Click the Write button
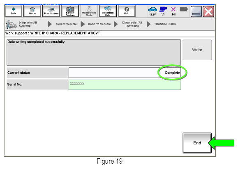Screen dimensions: 238x169 coord(197,50)
